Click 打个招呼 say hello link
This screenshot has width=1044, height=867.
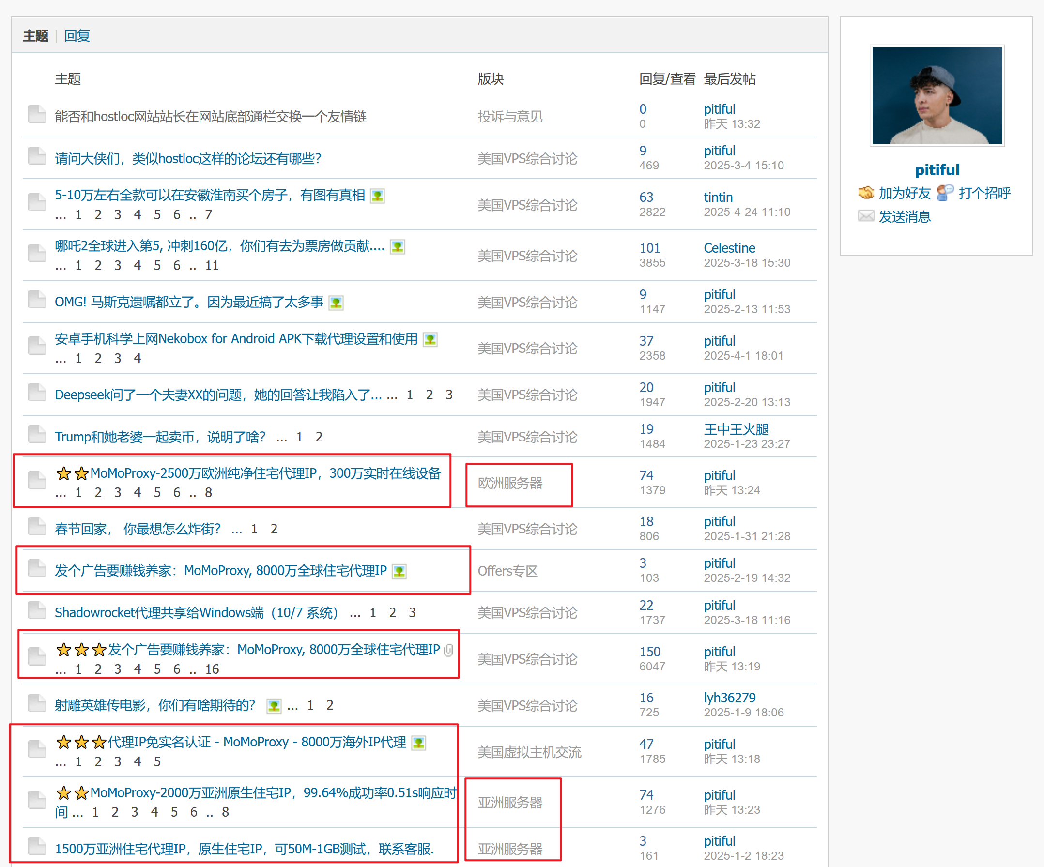tap(984, 193)
